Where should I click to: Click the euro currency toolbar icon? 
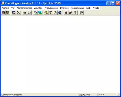[8, 13]
